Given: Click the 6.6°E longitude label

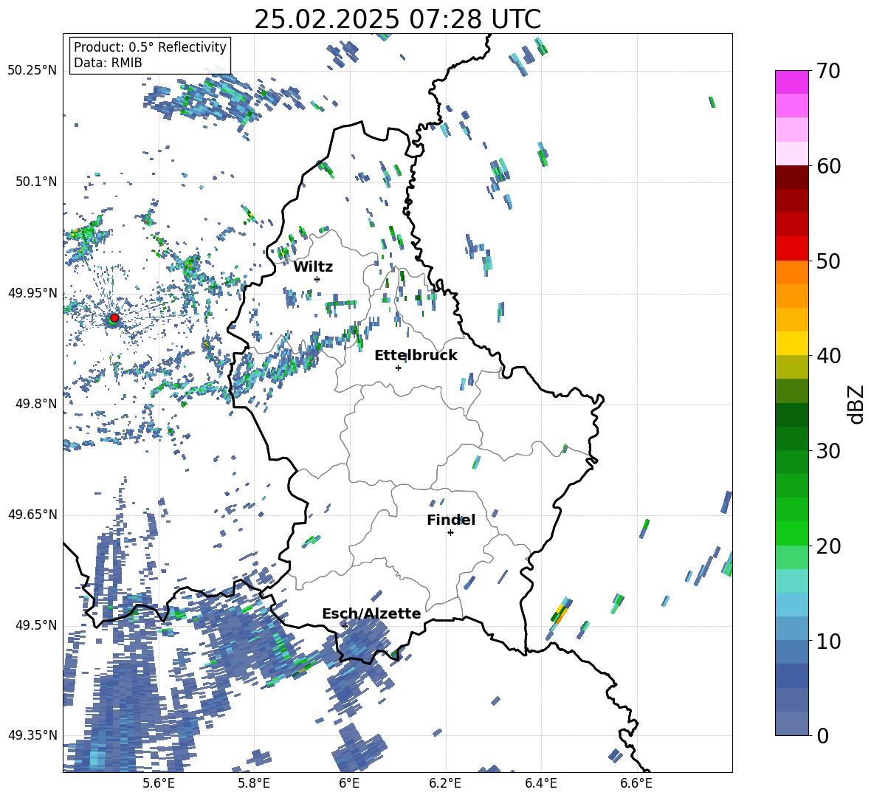Looking at the screenshot, I should [x=636, y=784].
